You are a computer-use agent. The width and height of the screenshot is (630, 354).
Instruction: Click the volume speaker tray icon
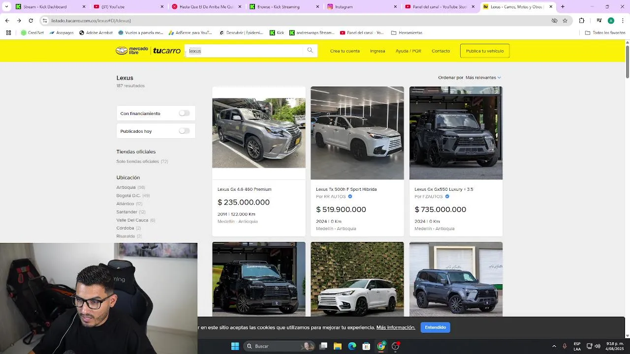pos(598,346)
